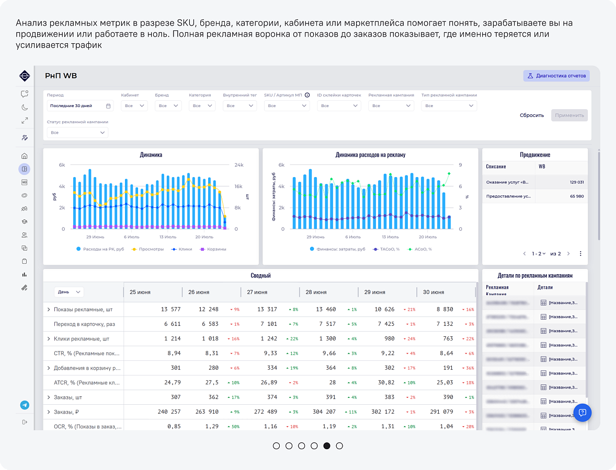Open the Статус рекламной кампании dropdown
616x470 pixels.
[77, 133]
